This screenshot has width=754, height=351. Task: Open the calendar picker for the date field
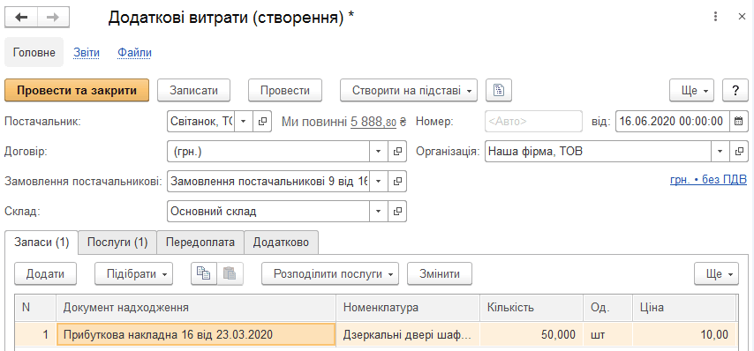click(739, 122)
